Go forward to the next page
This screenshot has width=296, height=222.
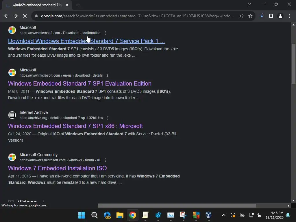pos(16,16)
